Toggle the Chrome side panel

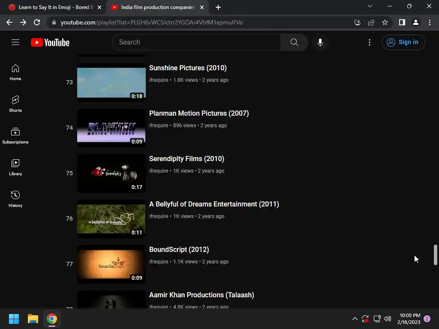coord(402,22)
